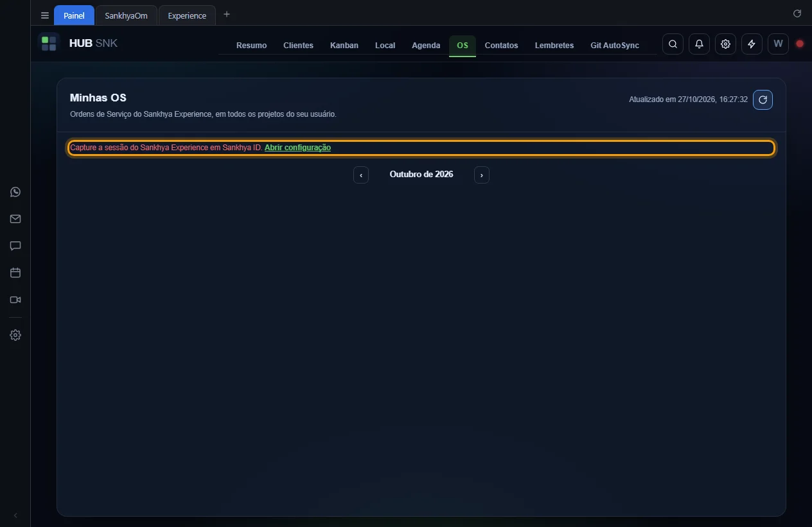The height and width of the screenshot is (527, 812).
Task: Click the Minhas OS heading
Action: pyautogui.click(x=98, y=98)
